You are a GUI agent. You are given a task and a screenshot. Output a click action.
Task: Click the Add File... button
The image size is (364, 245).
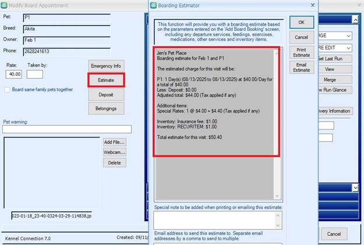click(x=115, y=142)
